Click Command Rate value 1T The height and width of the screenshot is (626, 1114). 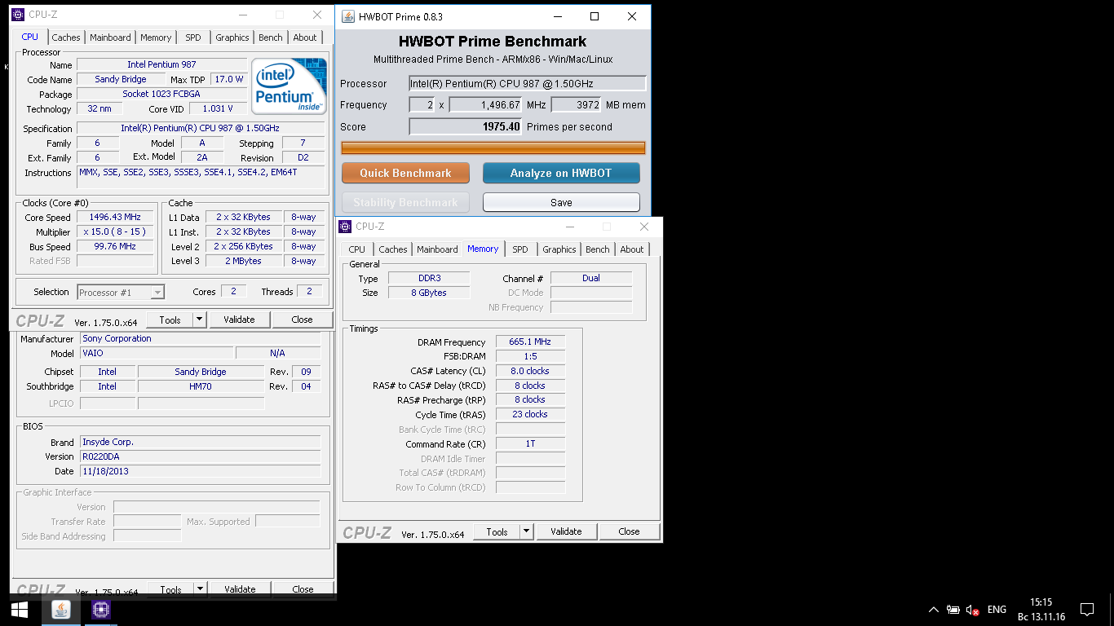530,443
